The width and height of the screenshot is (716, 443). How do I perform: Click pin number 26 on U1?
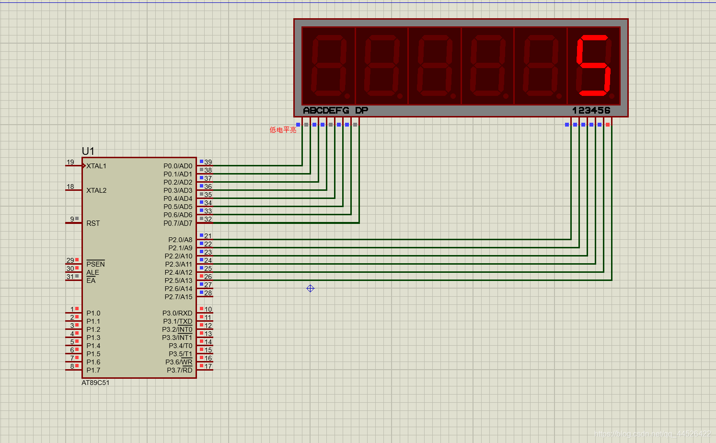(x=208, y=277)
